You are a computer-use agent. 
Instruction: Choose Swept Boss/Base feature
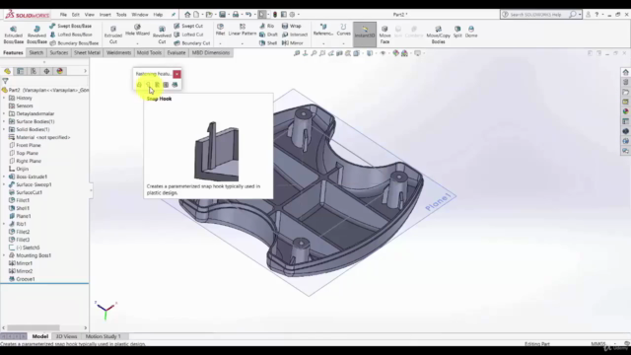(71, 26)
